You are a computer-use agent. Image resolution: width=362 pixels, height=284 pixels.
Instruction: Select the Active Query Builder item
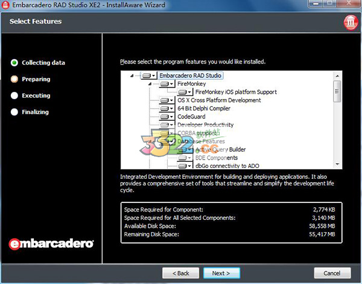220,149
